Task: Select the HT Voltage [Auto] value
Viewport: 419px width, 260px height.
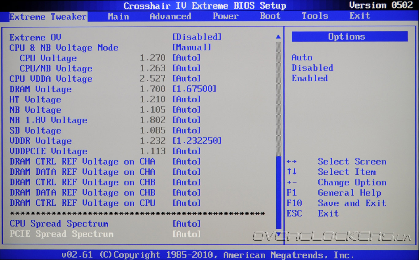Action: 186,99
